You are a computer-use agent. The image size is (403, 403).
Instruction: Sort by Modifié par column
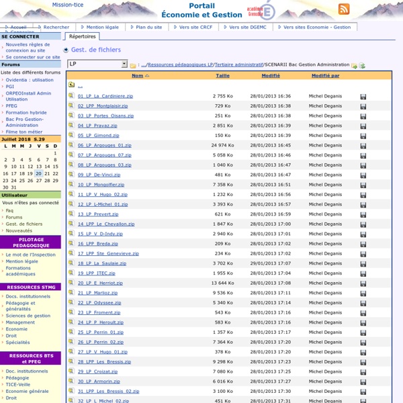[325, 75]
